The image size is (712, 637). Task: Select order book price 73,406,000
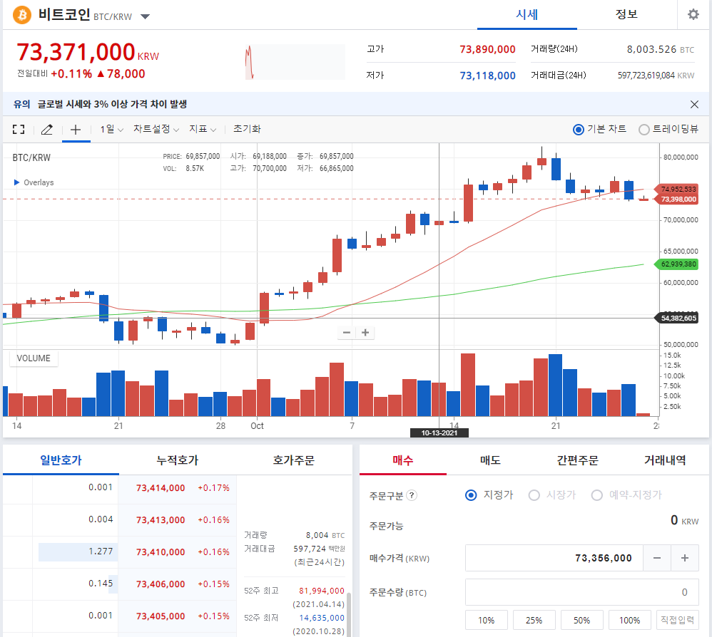(x=161, y=584)
